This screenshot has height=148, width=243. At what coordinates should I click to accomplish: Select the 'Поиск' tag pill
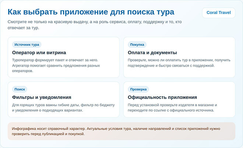pyautogui.click(x=20, y=89)
